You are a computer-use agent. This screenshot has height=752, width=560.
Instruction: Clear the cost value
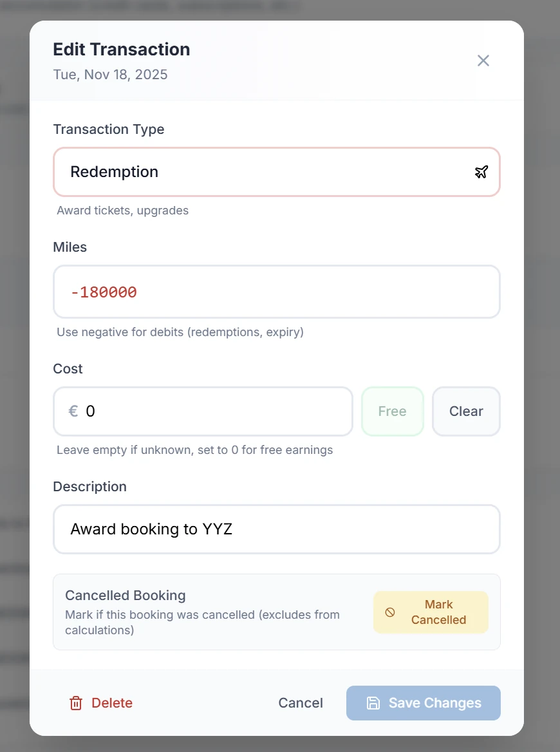coord(466,411)
